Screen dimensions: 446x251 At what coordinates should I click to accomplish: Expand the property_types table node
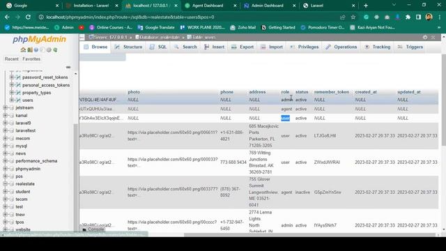(12, 93)
